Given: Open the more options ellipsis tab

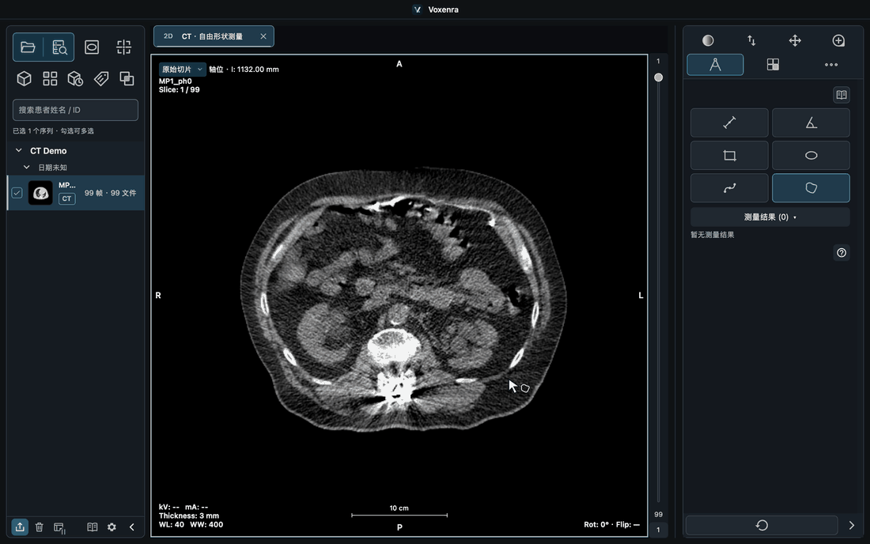Looking at the screenshot, I should tap(830, 65).
